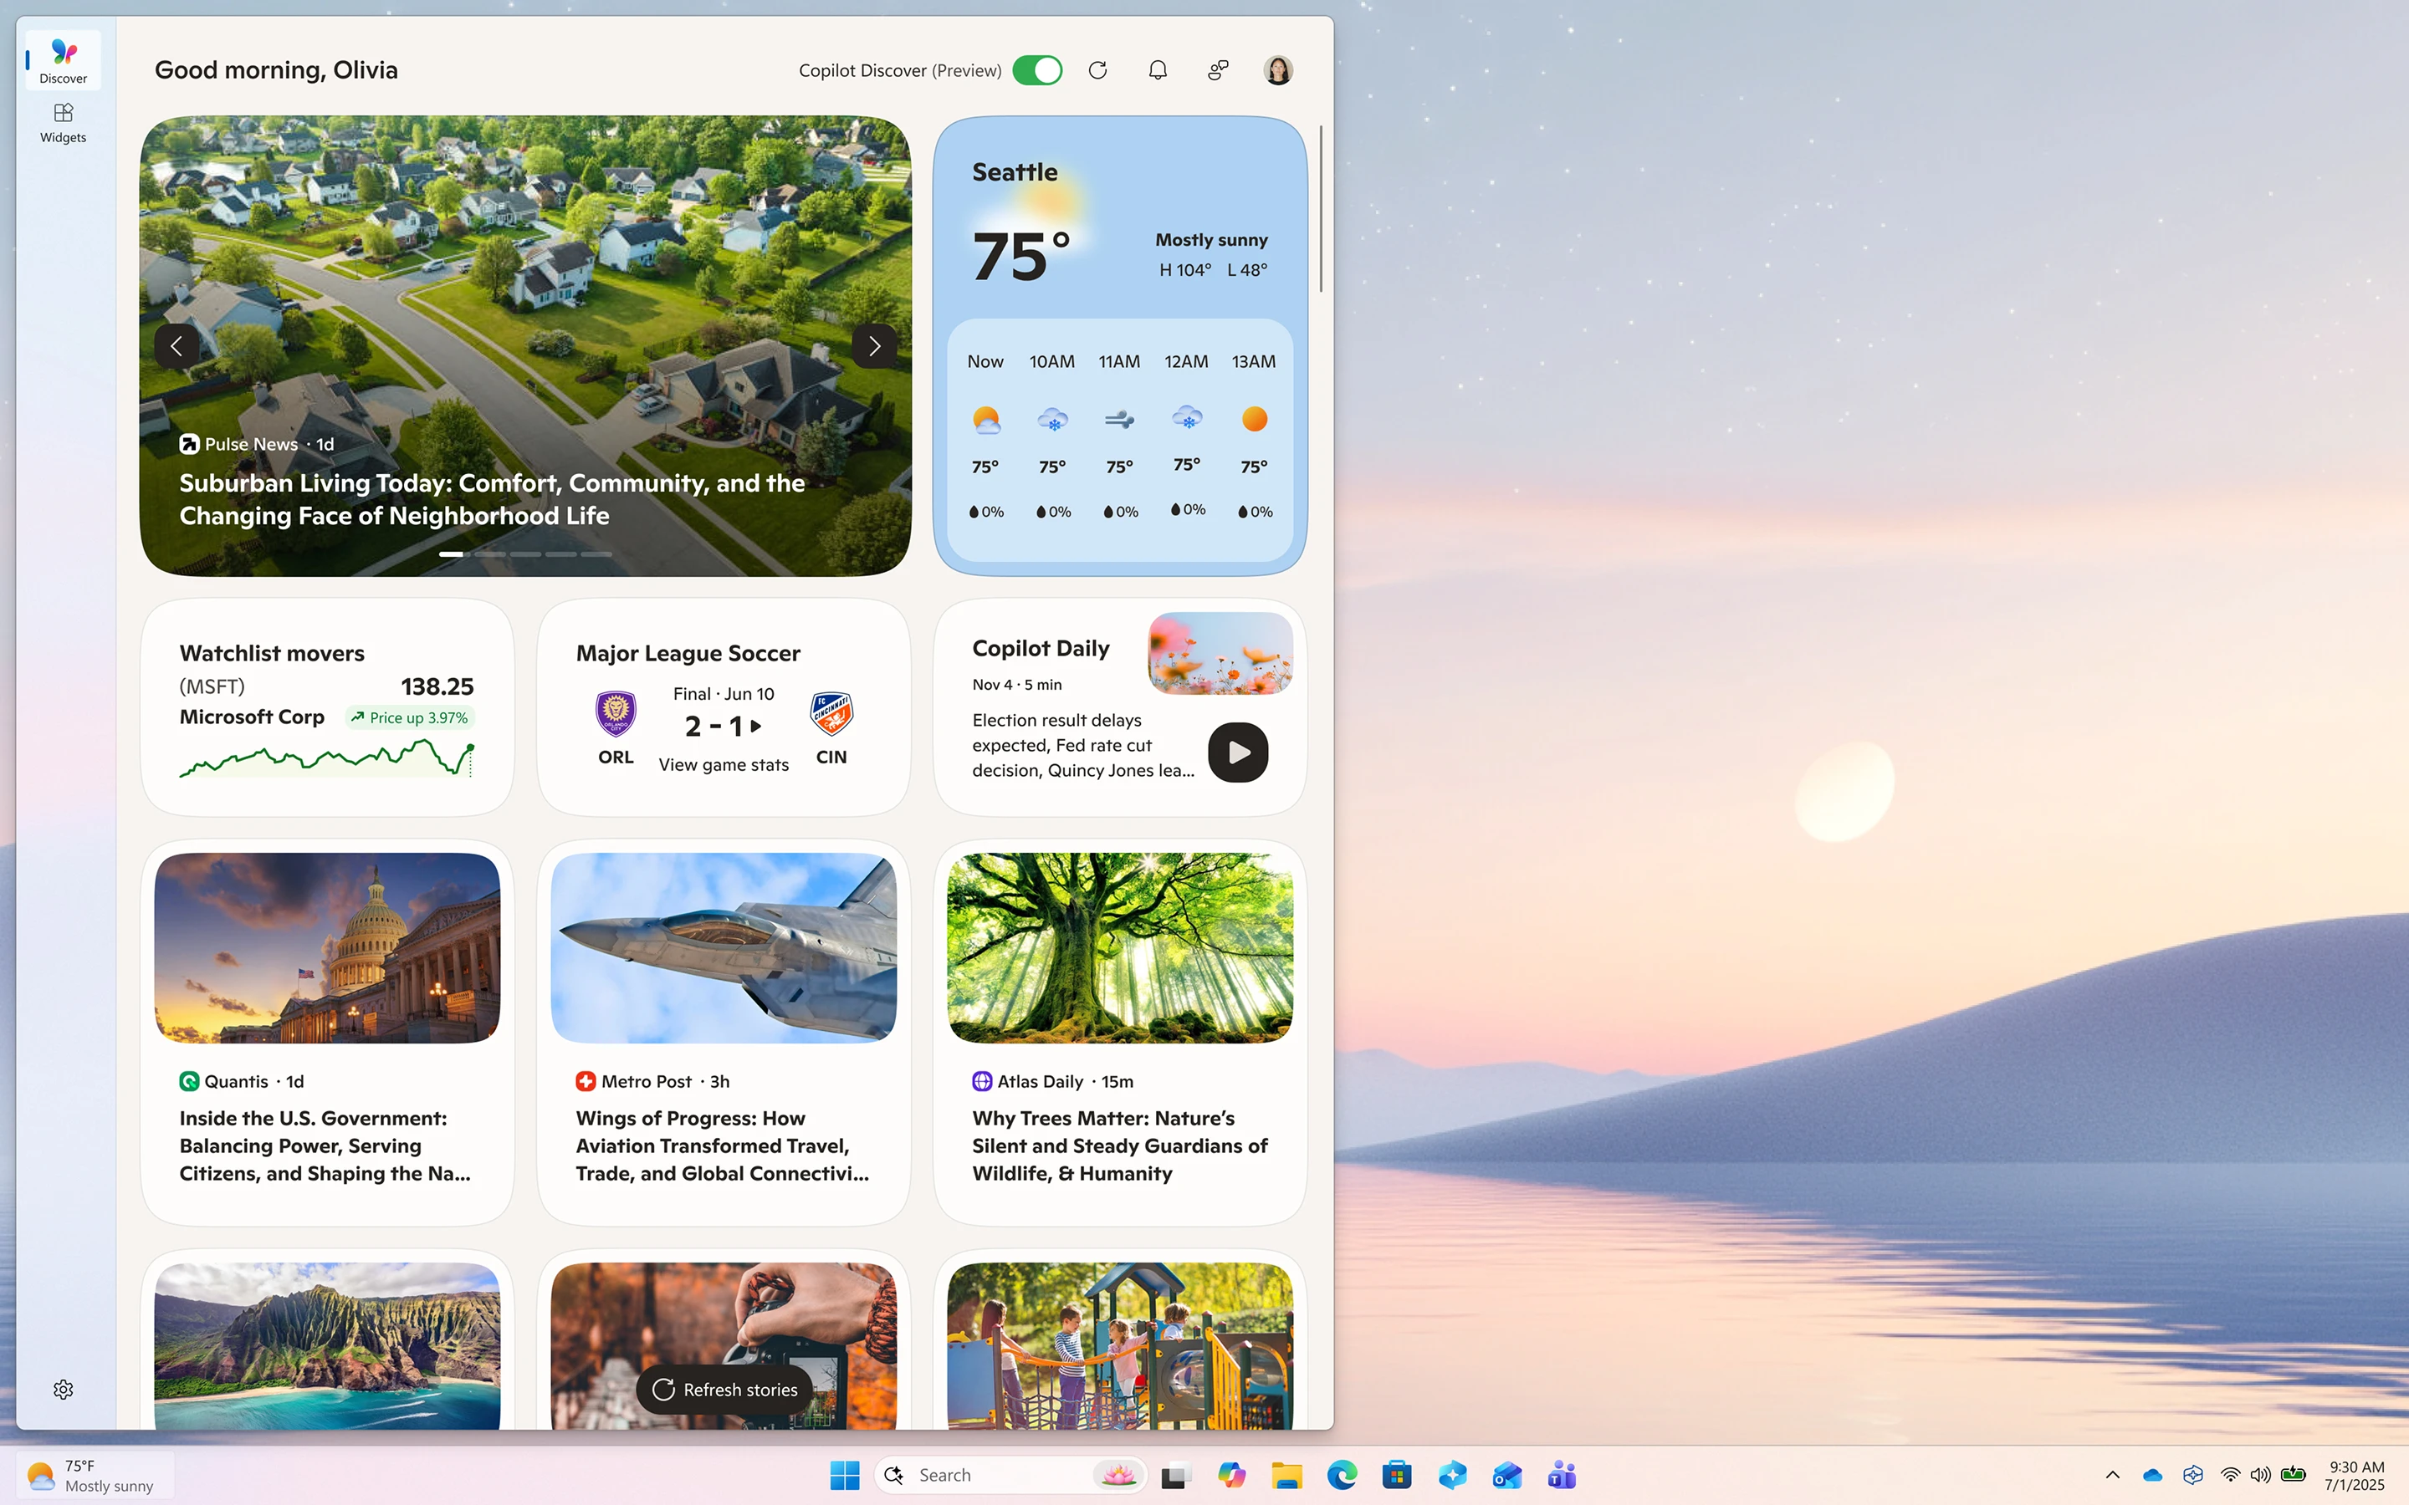Image resolution: width=2409 pixels, height=1505 pixels.
Task: Open View game stats link
Action: click(x=724, y=764)
